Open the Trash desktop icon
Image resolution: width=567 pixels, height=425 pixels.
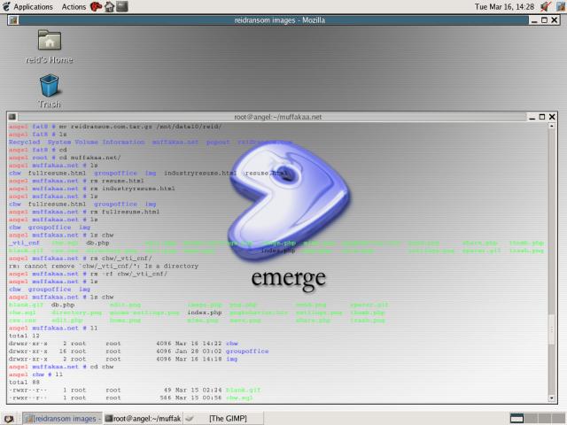pos(50,86)
